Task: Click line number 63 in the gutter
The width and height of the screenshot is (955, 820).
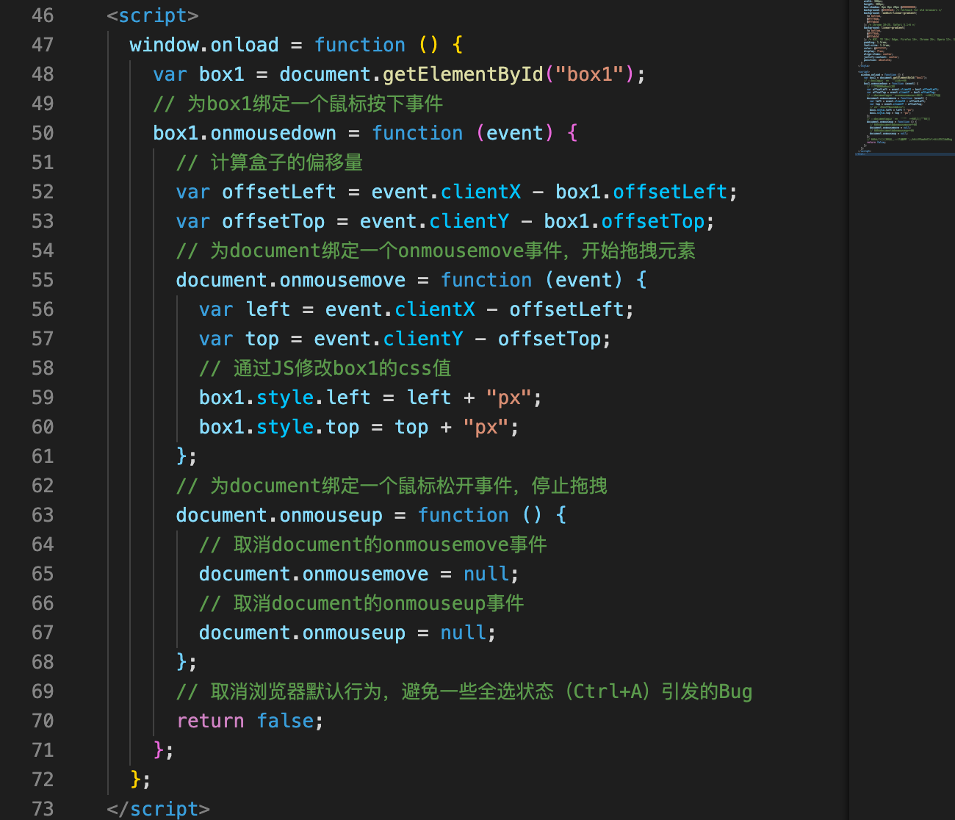Action: 43,515
